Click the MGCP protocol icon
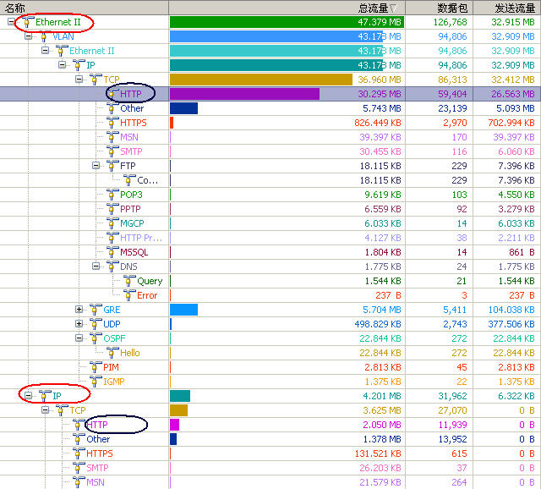Screen dimensions: 541x489 (x=112, y=223)
